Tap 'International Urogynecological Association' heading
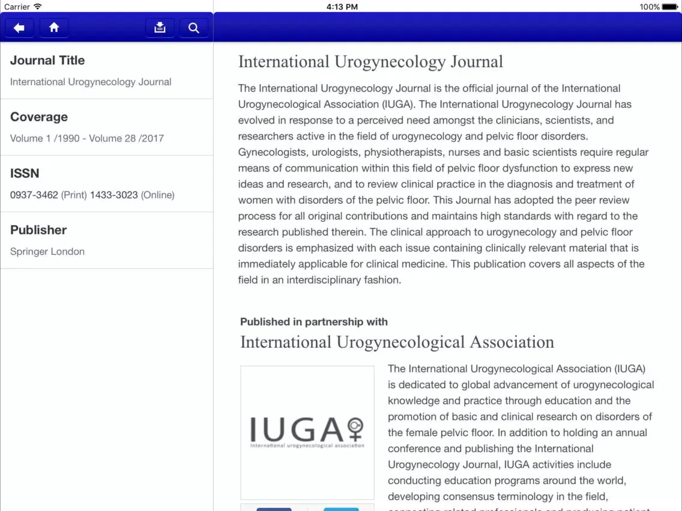Image resolution: width=682 pixels, height=511 pixels. point(397,342)
